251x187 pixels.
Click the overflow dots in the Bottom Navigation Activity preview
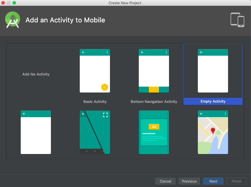166,52
